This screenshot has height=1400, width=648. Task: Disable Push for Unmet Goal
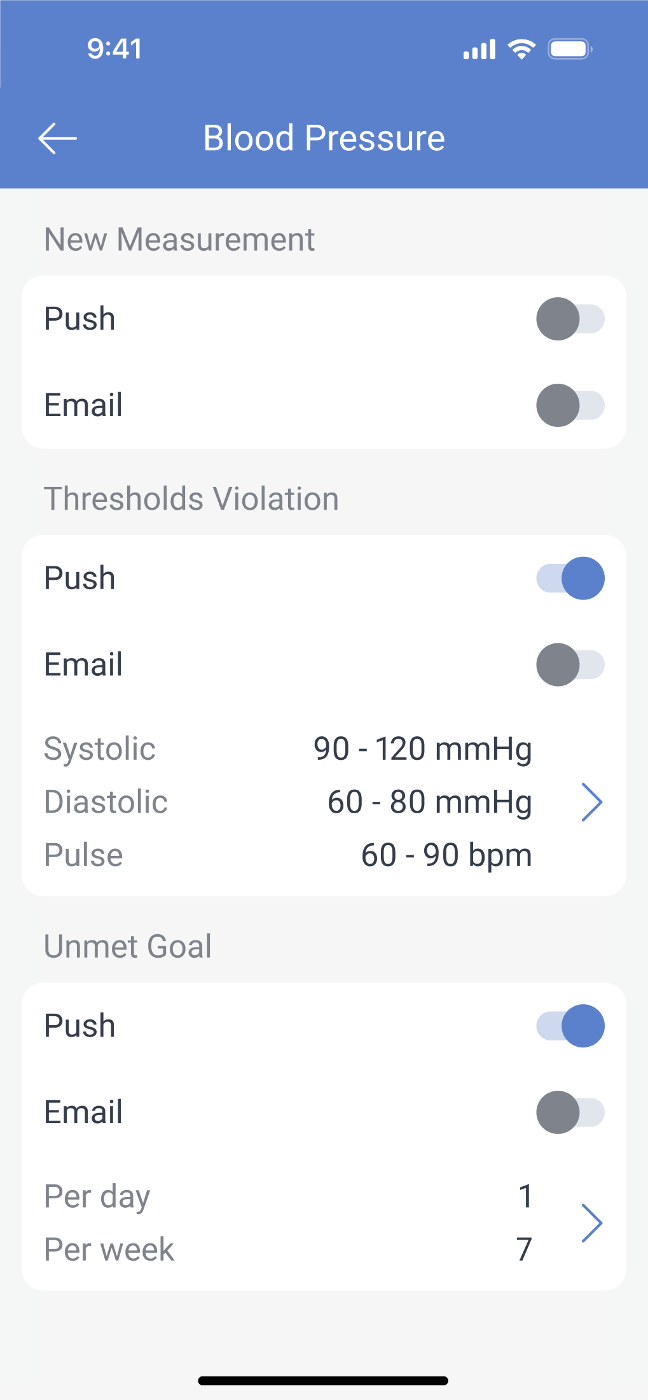click(x=570, y=1026)
